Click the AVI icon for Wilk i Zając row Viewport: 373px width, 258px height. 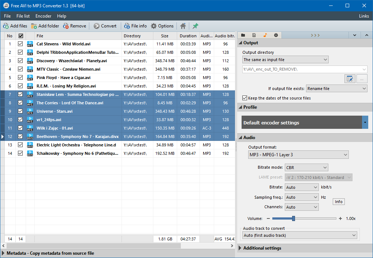(x=30, y=128)
